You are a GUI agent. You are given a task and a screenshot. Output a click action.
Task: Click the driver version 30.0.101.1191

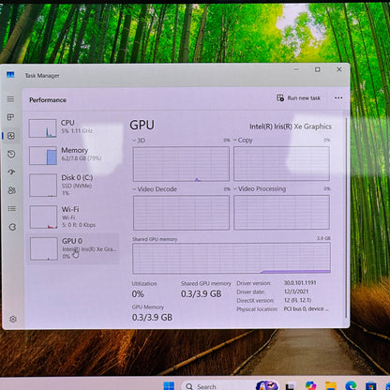[x=300, y=282]
